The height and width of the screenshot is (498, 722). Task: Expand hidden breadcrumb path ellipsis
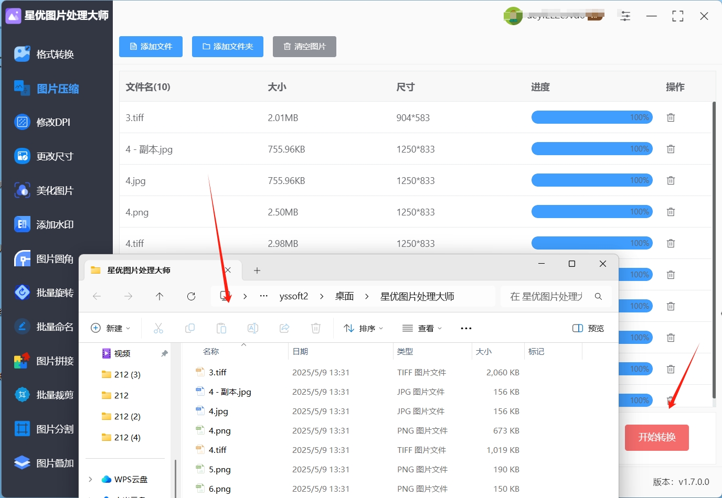click(x=264, y=296)
